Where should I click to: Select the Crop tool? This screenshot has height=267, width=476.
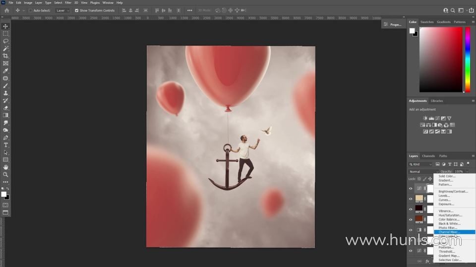coord(6,56)
